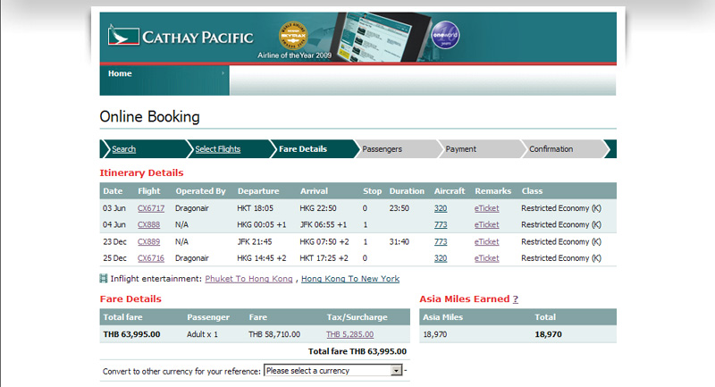Click the Confirmation step
This screenshot has width=715, height=387.
[551, 149]
